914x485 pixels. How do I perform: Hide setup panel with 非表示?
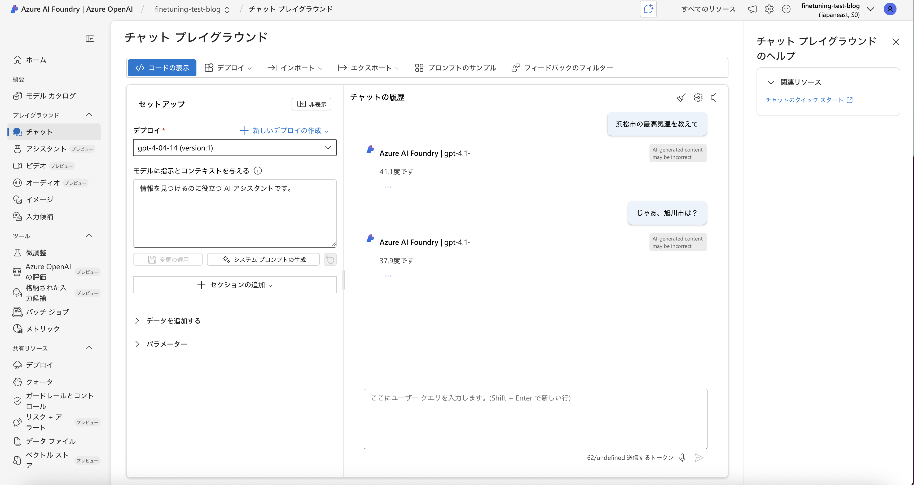(x=311, y=104)
